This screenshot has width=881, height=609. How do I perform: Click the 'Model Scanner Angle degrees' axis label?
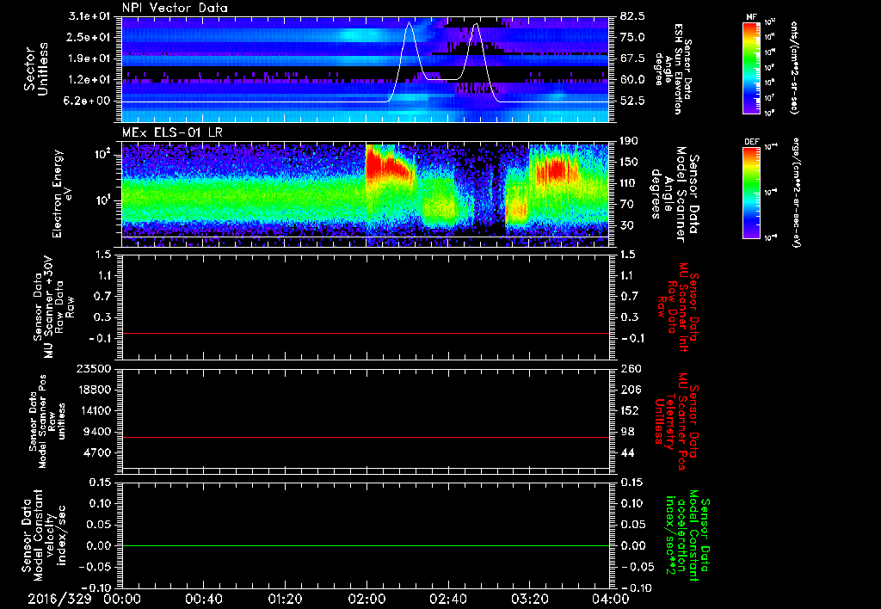coord(675,194)
